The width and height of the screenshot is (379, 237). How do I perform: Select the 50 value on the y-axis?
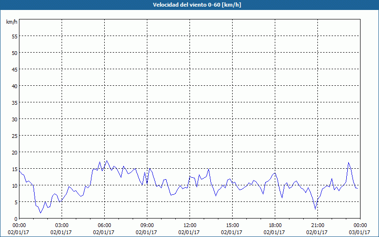pos(15,53)
